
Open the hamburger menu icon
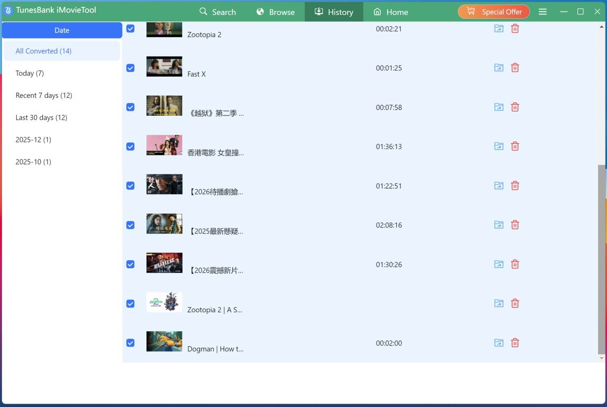(x=543, y=12)
